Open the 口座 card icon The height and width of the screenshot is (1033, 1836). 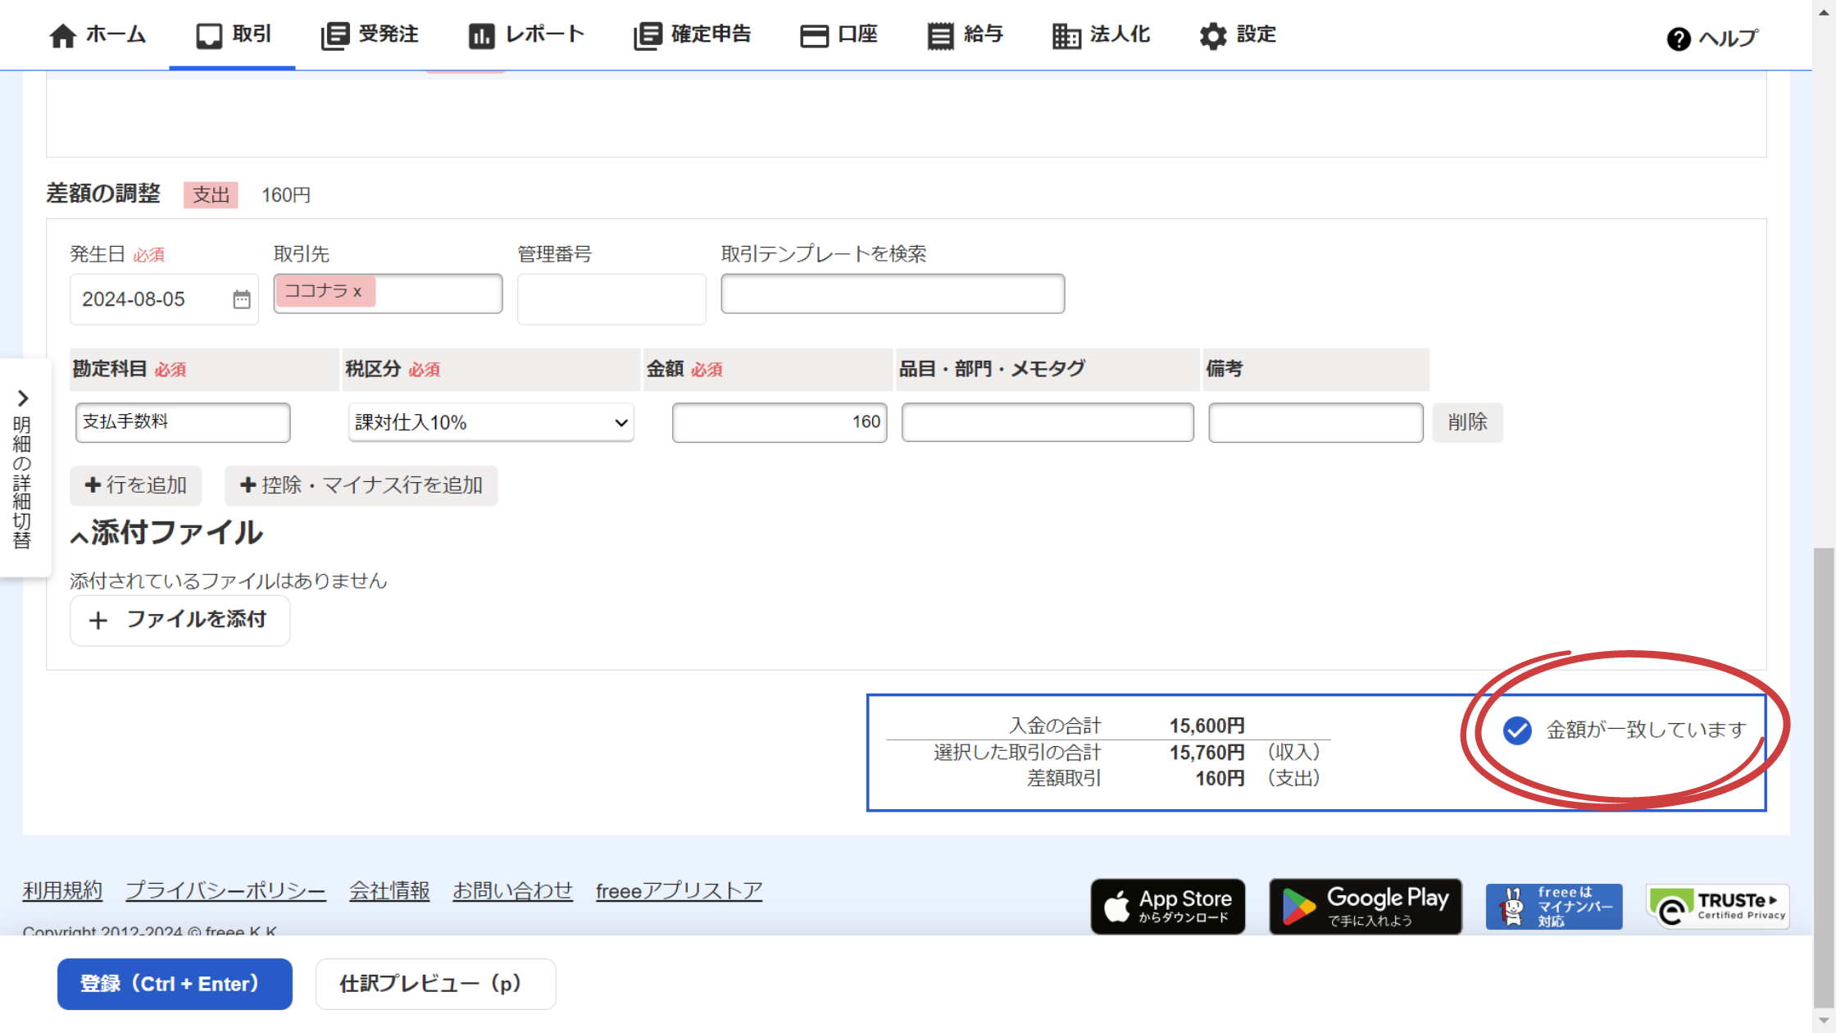coord(814,36)
